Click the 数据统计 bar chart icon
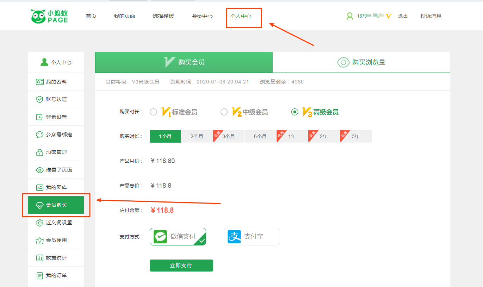 40,258
